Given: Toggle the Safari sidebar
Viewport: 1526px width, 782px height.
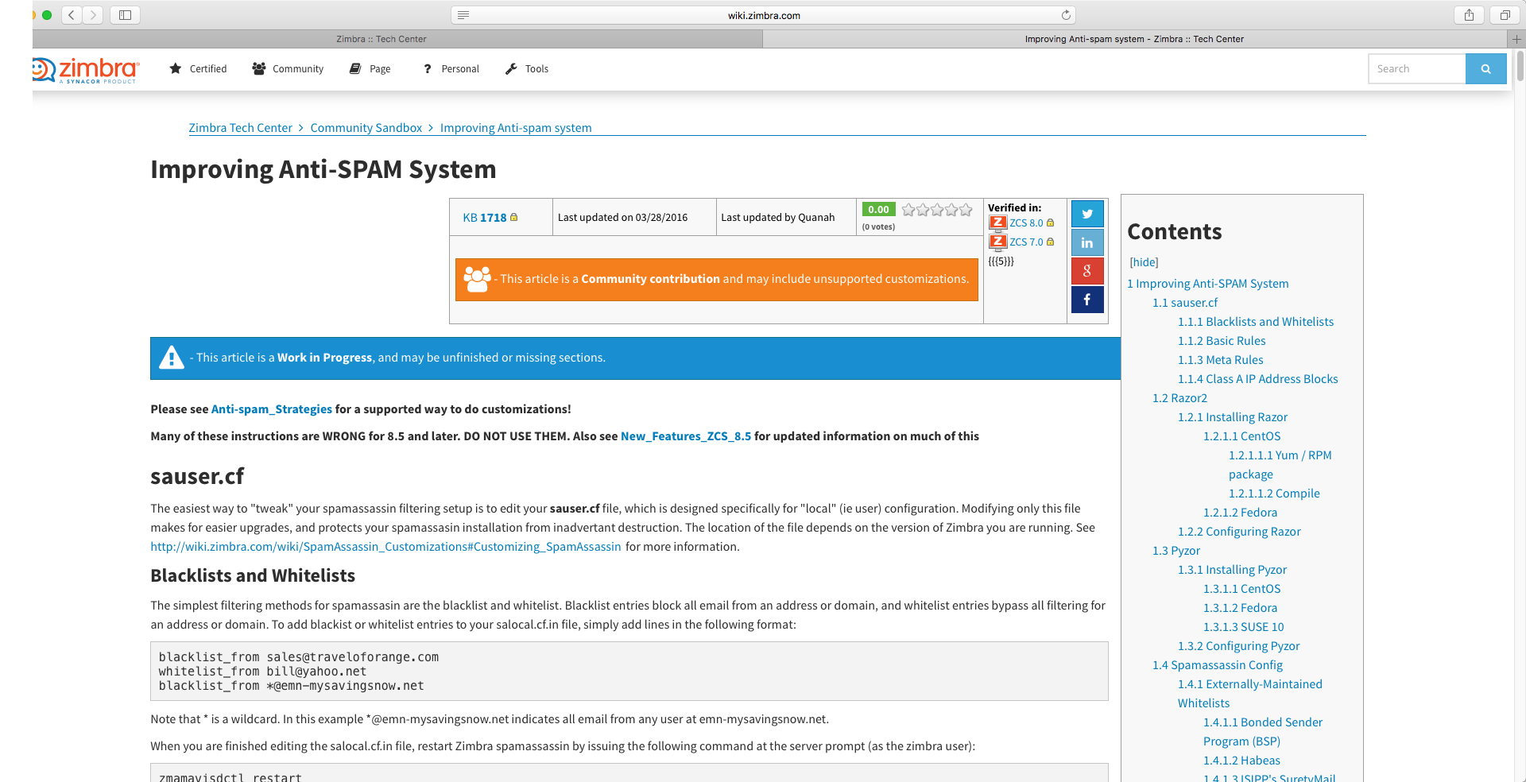Looking at the screenshot, I should [x=125, y=15].
